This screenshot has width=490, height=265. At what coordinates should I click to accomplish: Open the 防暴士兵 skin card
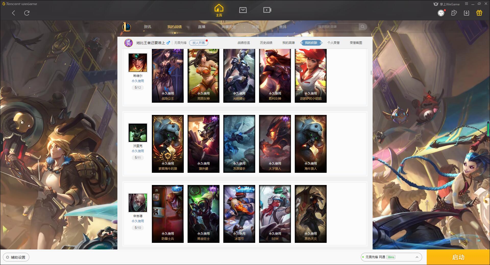(x=168, y=214)
